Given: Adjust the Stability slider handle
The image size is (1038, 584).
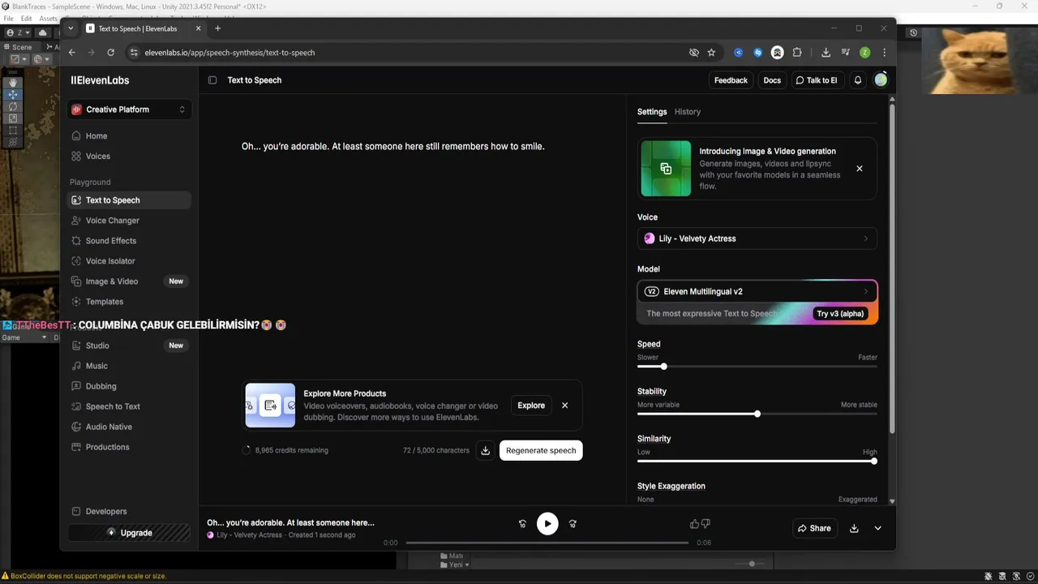Looking at the screenshot, I should point(757,414).
